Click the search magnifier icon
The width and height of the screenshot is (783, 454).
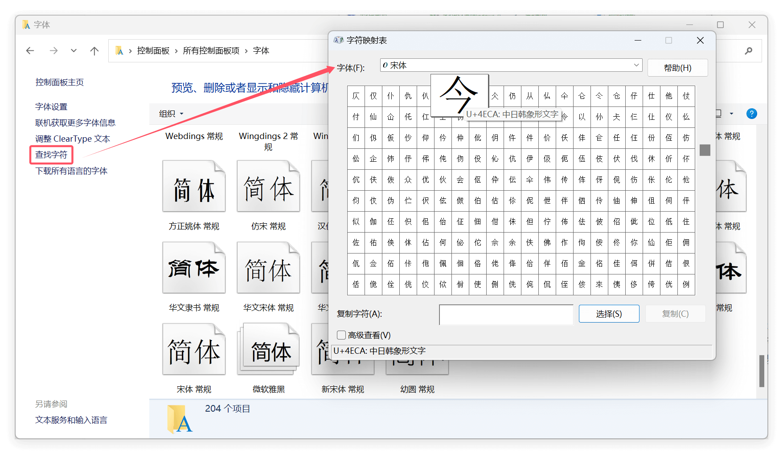pyautogui.click(x=748, y=50)
